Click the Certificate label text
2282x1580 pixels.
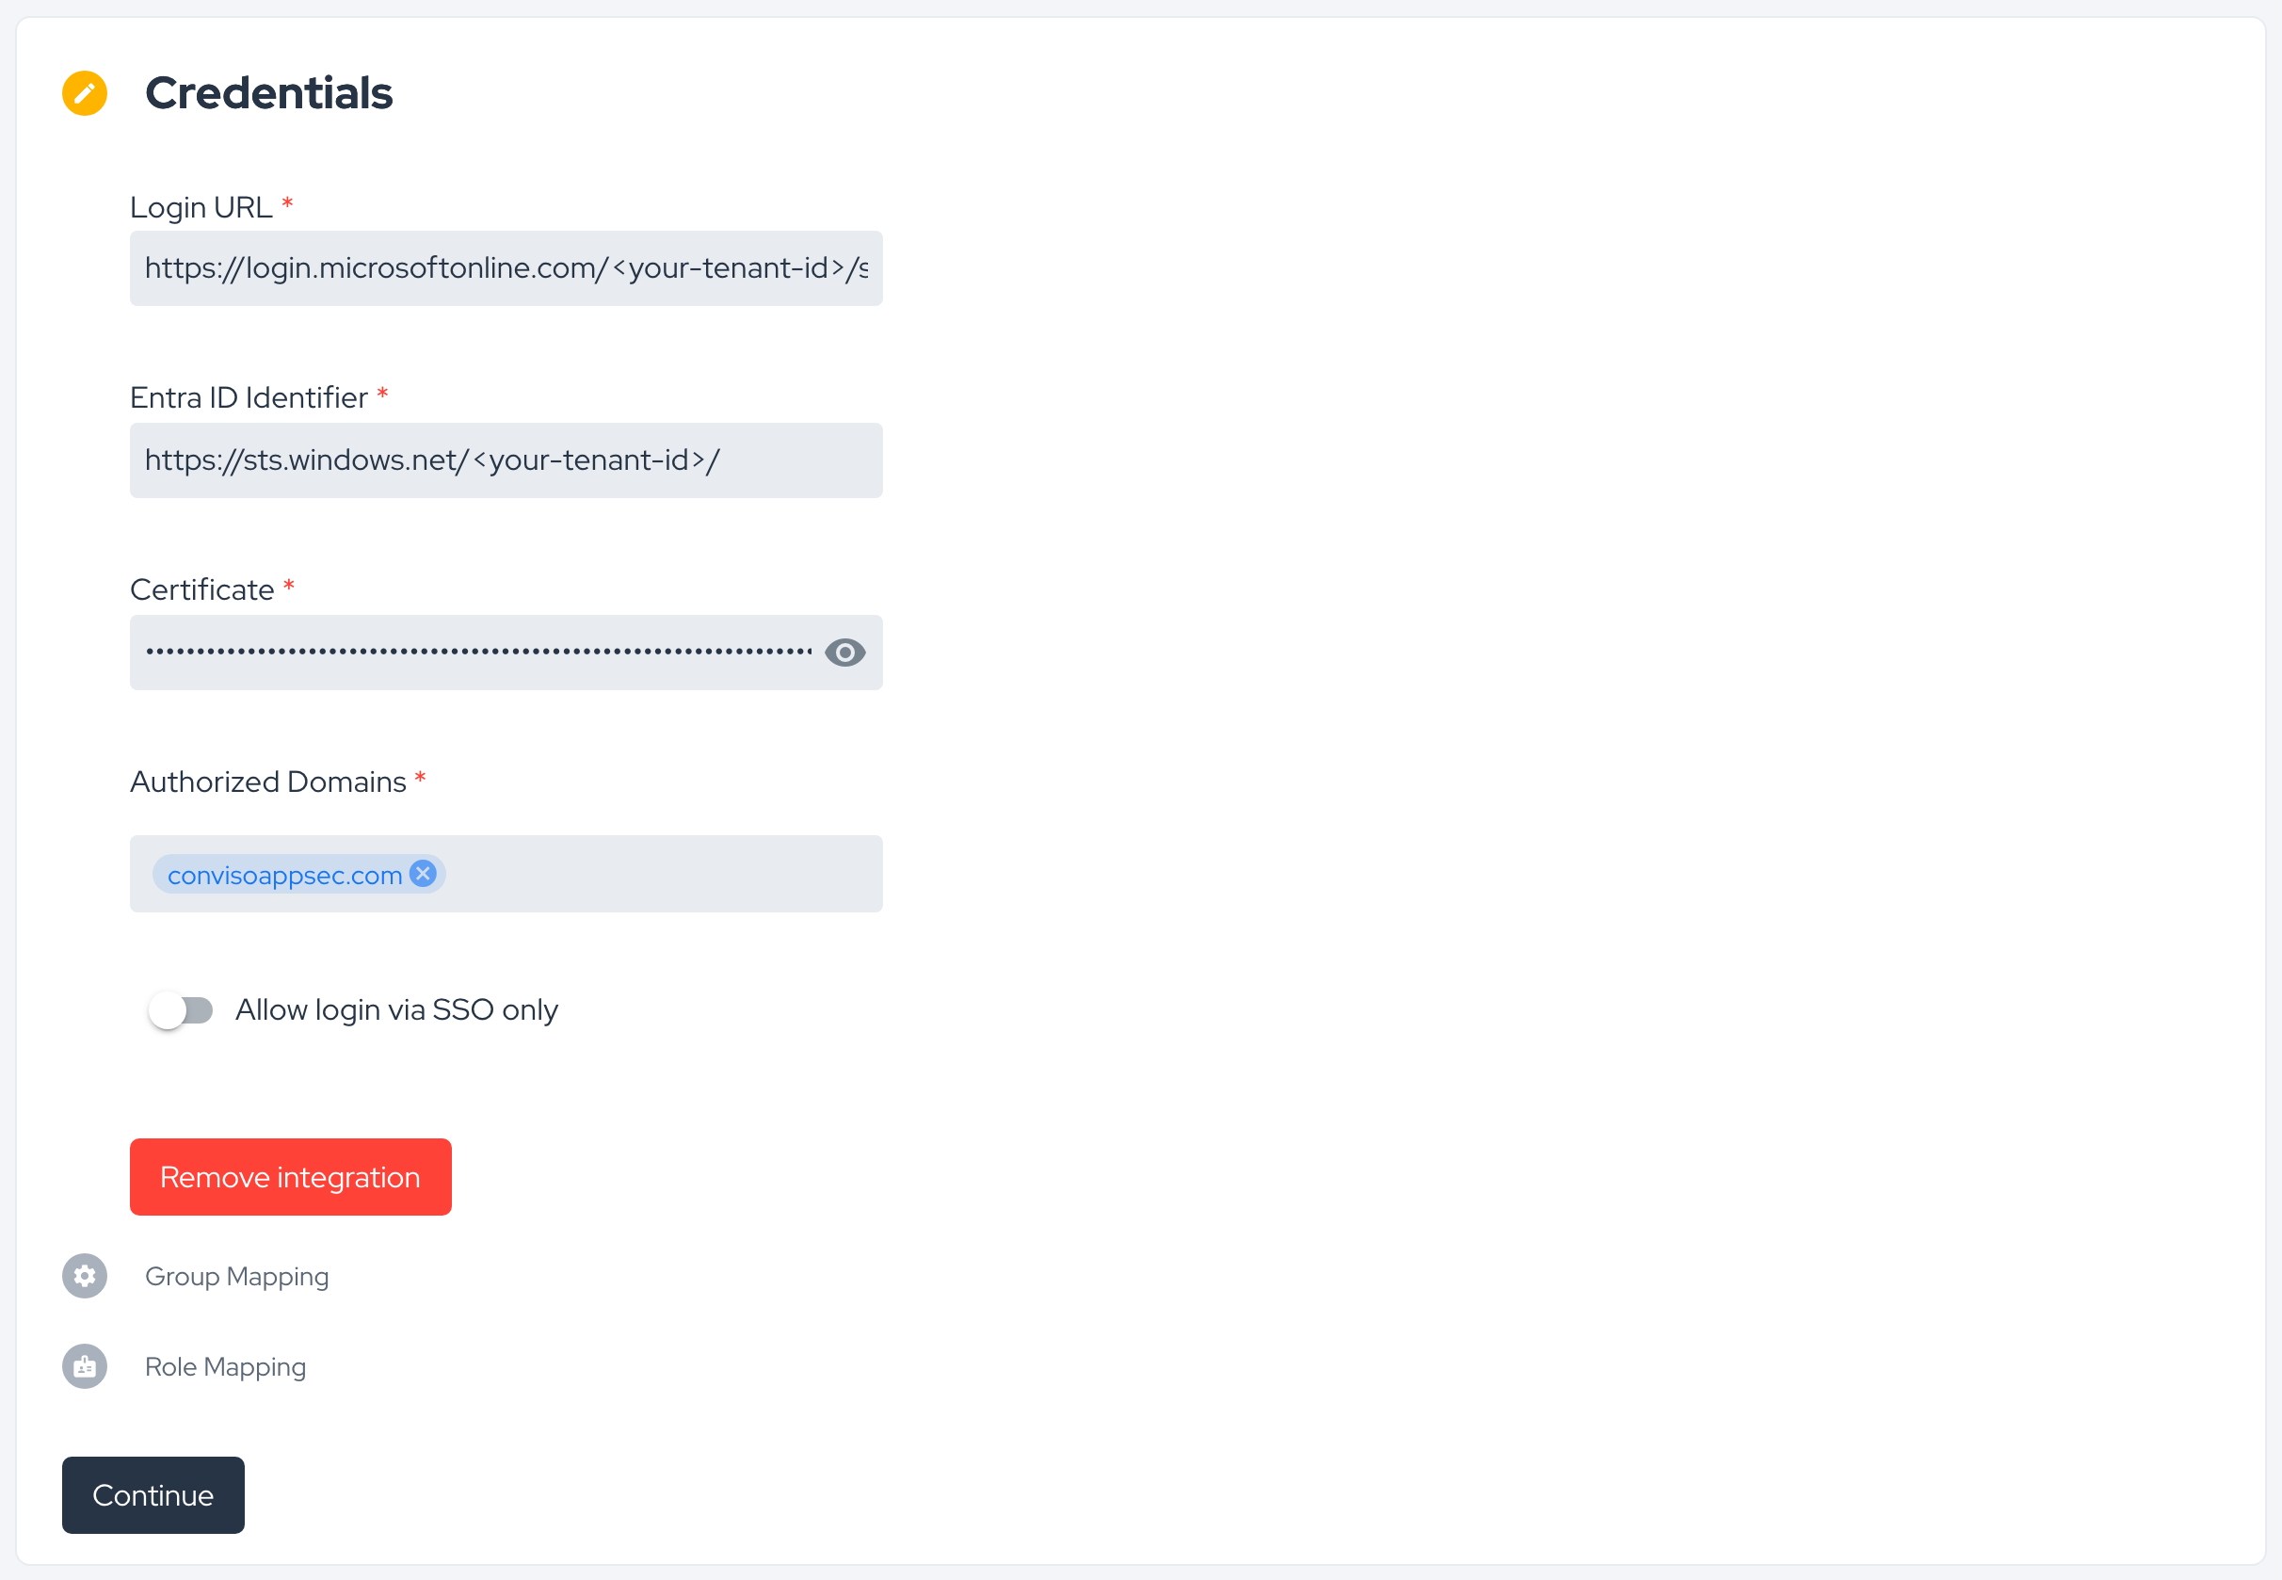pos(201,590)
